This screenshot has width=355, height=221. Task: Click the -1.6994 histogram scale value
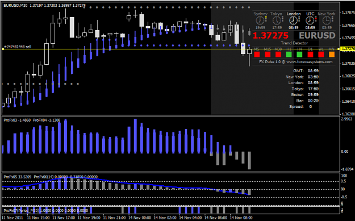[x=347, y=169]
